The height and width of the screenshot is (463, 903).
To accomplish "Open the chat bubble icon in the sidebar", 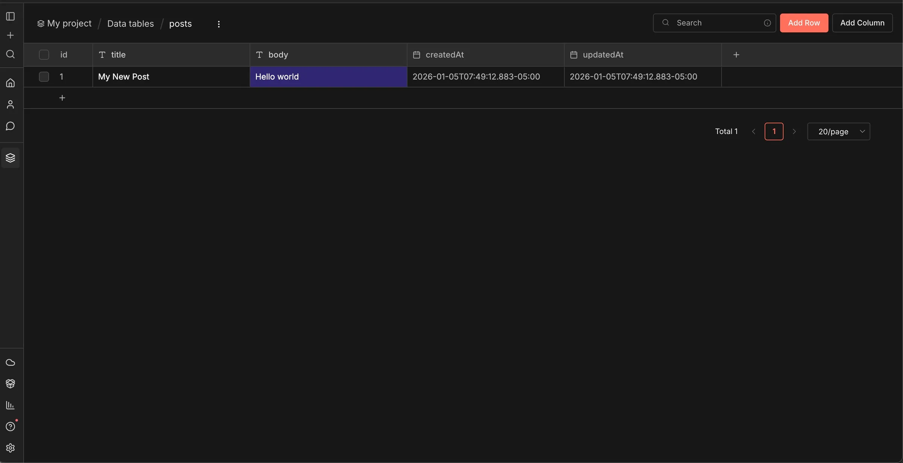I will (x=11, y=126).
